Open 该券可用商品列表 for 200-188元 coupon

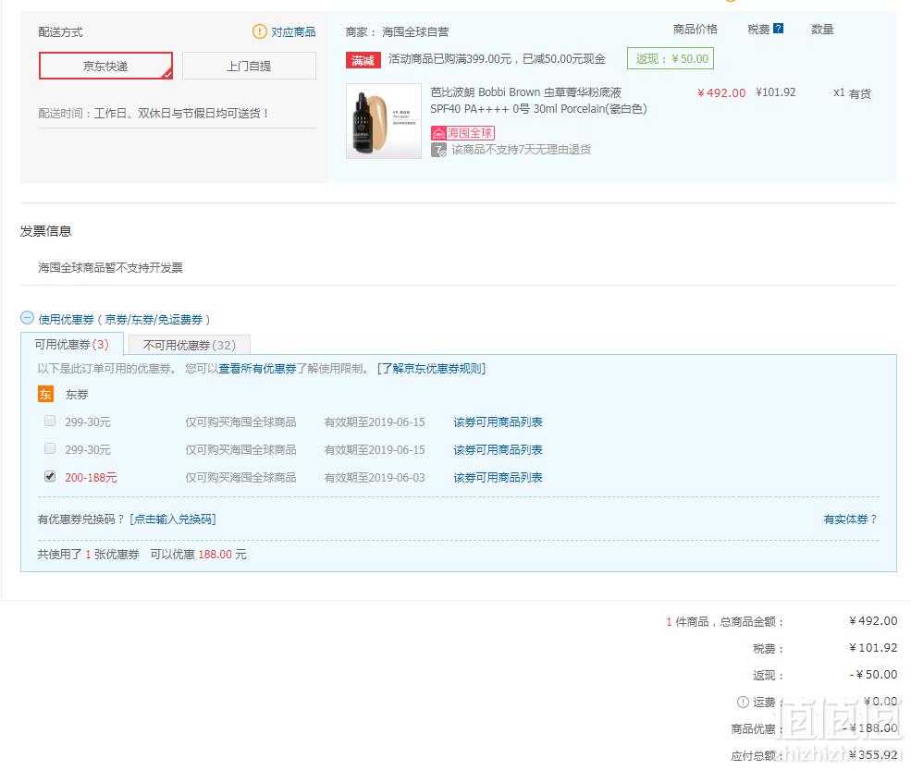pyautogui.click(x=498, y=477)
